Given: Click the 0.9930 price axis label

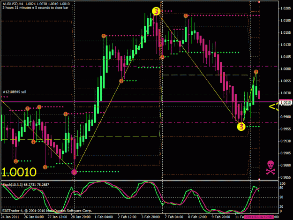Looking at the screenshot, I should pos(285,141).
